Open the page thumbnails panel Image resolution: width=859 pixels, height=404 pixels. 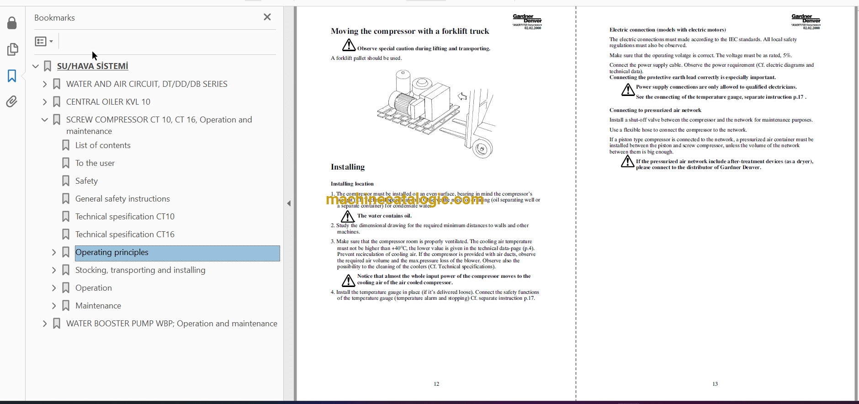coord(12,49)
